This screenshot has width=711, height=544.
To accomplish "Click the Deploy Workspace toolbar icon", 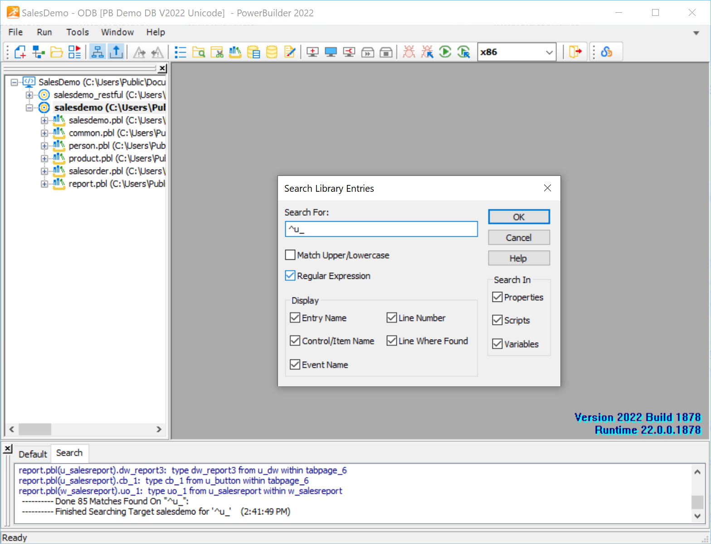I will (x=349, y=52).
